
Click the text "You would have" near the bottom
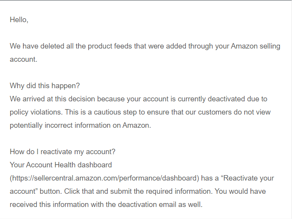(240, 191)
